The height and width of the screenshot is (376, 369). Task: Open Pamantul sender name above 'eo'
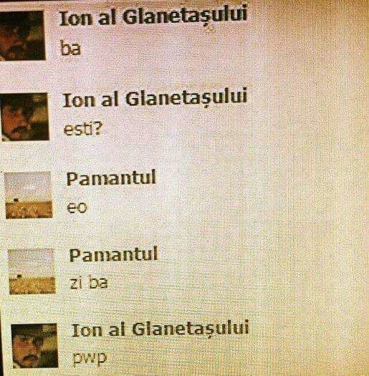[112, 178]
